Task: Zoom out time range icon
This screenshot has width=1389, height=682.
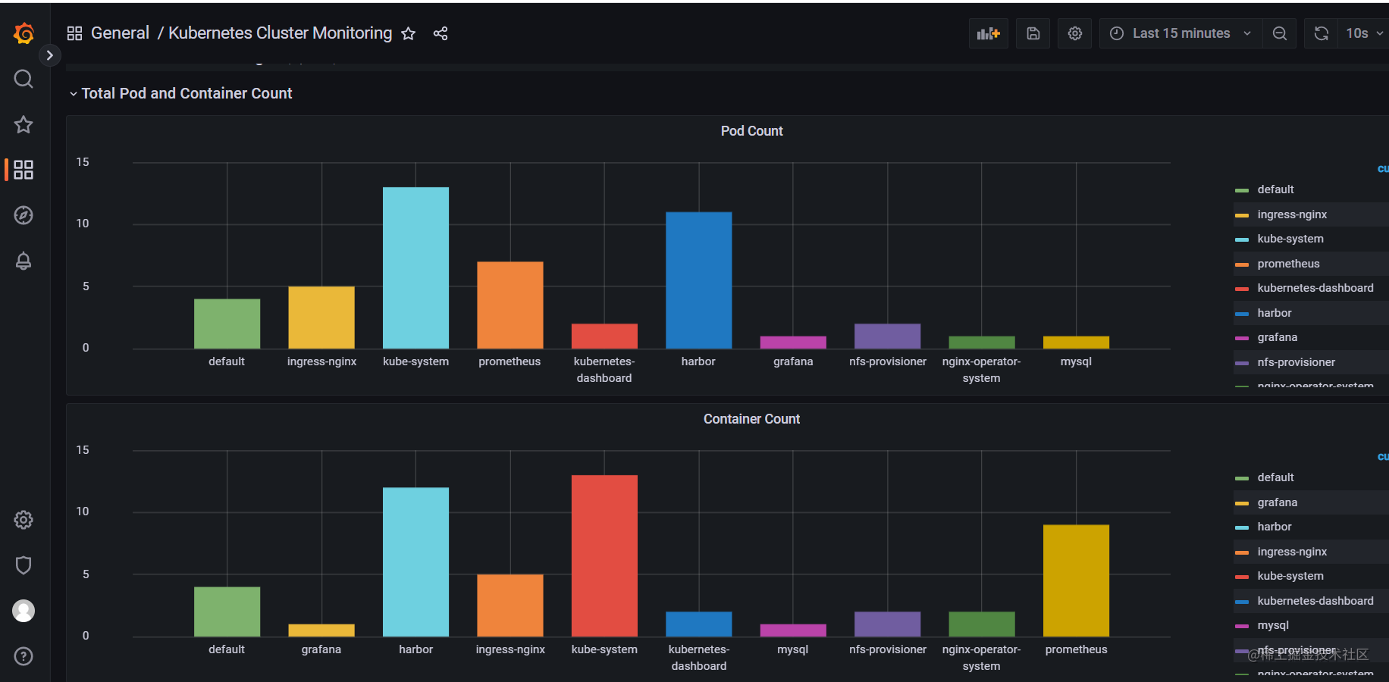Action: 1280,33
